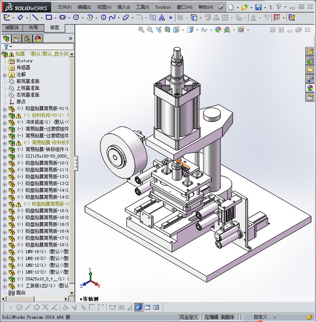Image resolution: width=316 pixels, height=322 pixels.
Task: Switch to the 布局 tab
Action: click(x=33, y=28)
